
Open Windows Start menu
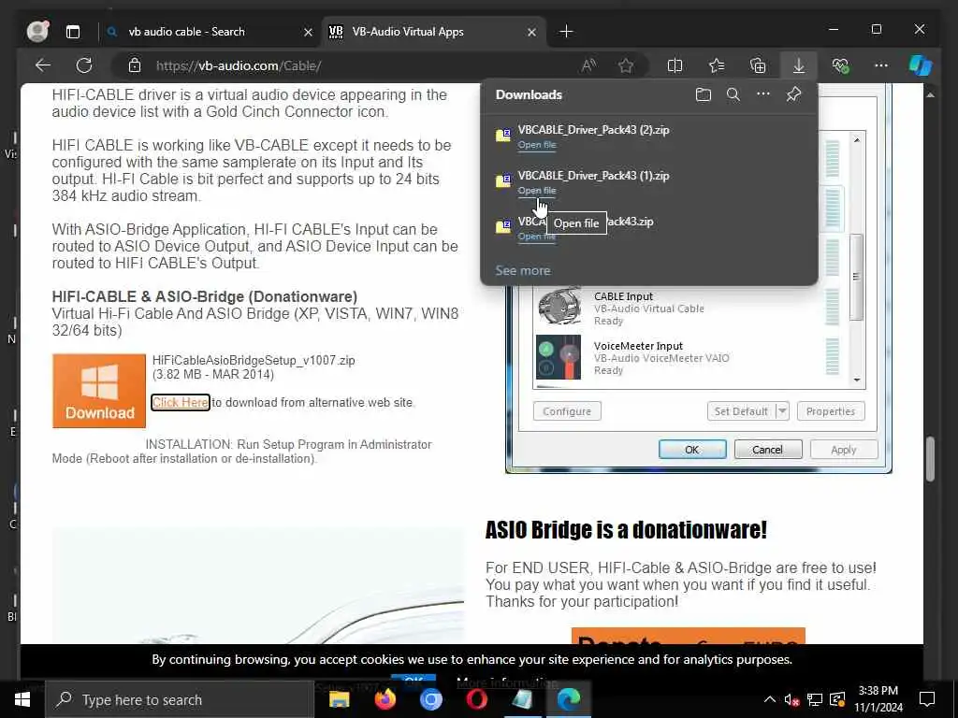point(22,699)
